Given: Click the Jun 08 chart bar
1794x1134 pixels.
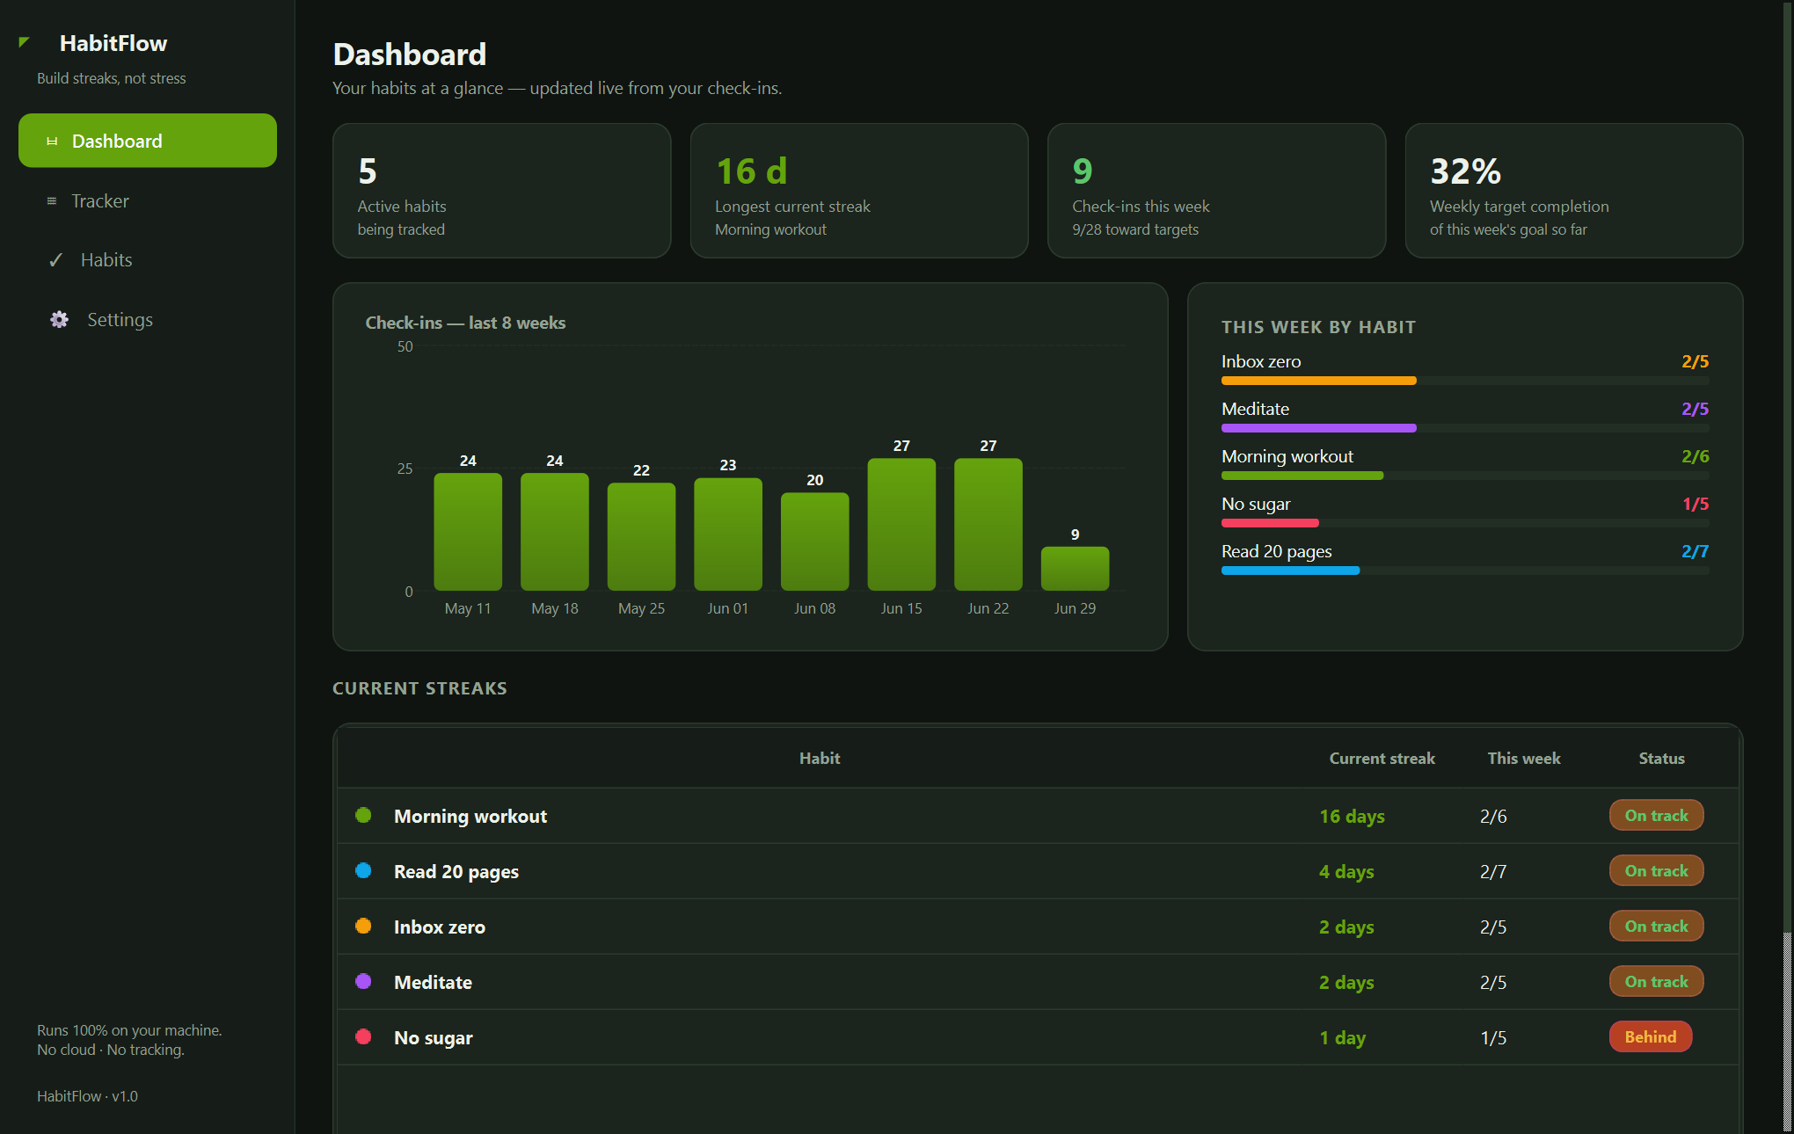Looking at the screenshot, I should 815,542.
